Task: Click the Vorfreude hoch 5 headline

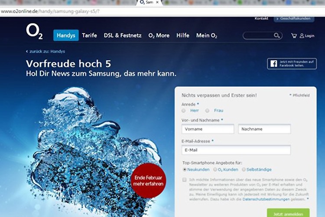Action: pyautogui.click(x=68, y=64)
